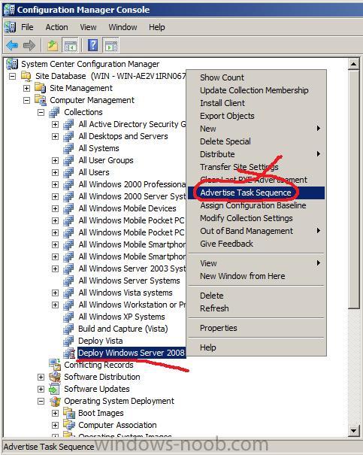Image resolution: width=363 pixels, height=455 pixels.
Task: Click the console icon left of File menu
Action: (x=10, y=27)
